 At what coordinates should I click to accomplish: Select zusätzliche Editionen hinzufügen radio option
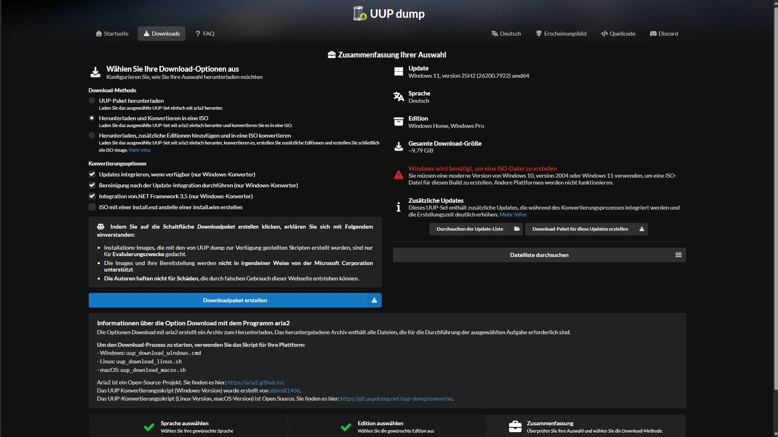point(92,136)
